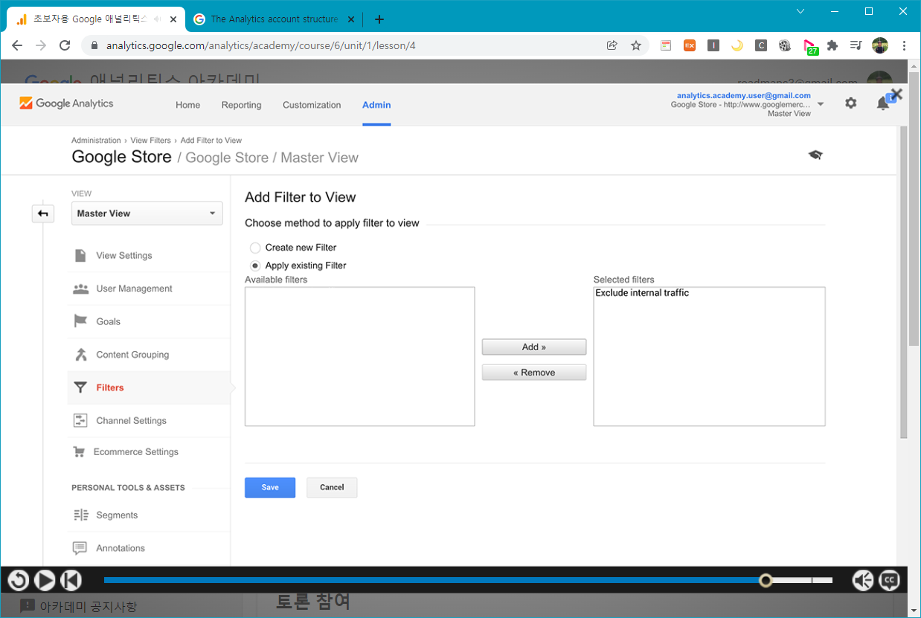Open the Chrome three-dot menu
921x618 pixels.
[x=903, y=45]
